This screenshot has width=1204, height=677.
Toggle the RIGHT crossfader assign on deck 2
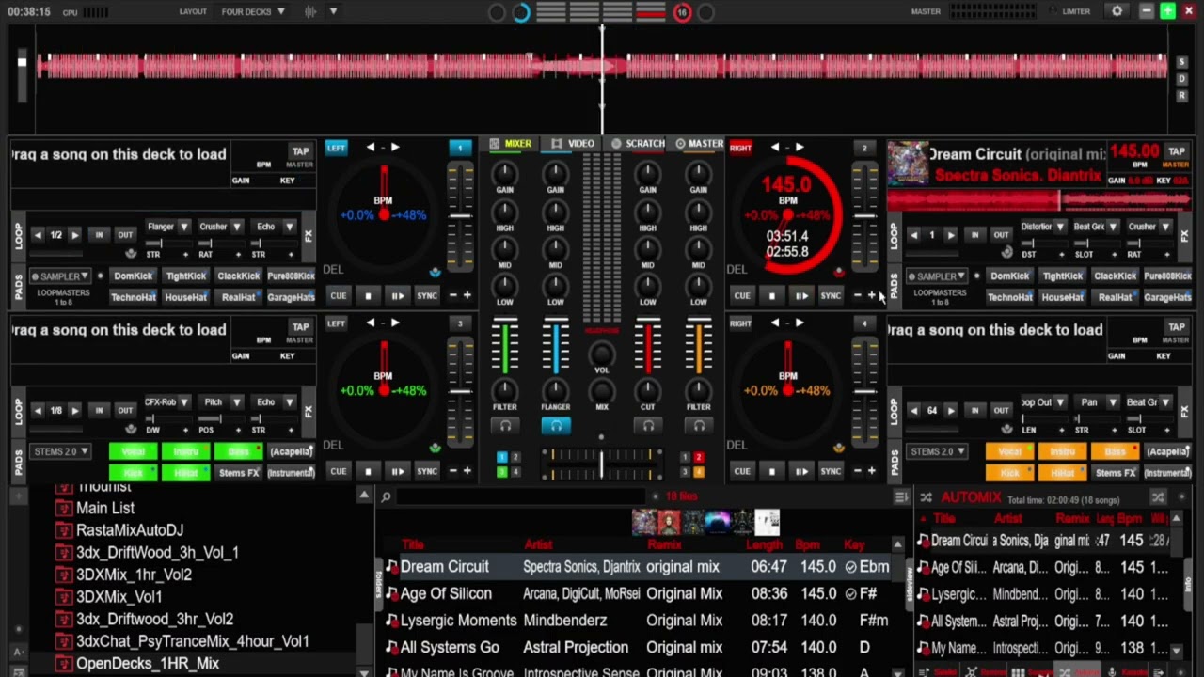coord(740,148)
